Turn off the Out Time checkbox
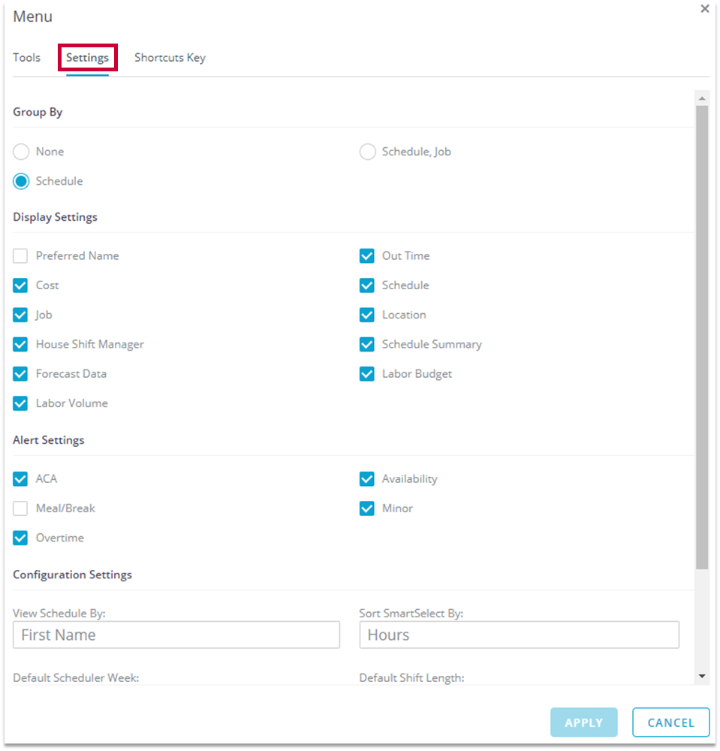This screenshot has height=751, width=720. (367, 256)
